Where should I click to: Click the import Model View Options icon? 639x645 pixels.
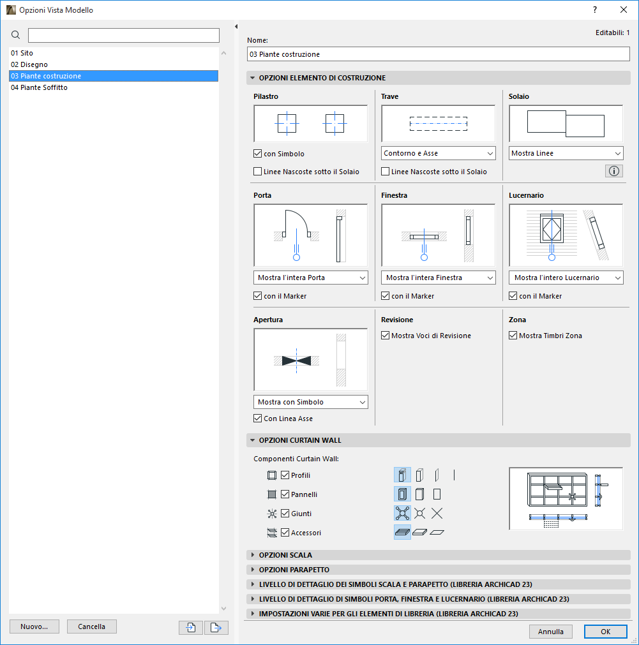(x=190, y=628)
